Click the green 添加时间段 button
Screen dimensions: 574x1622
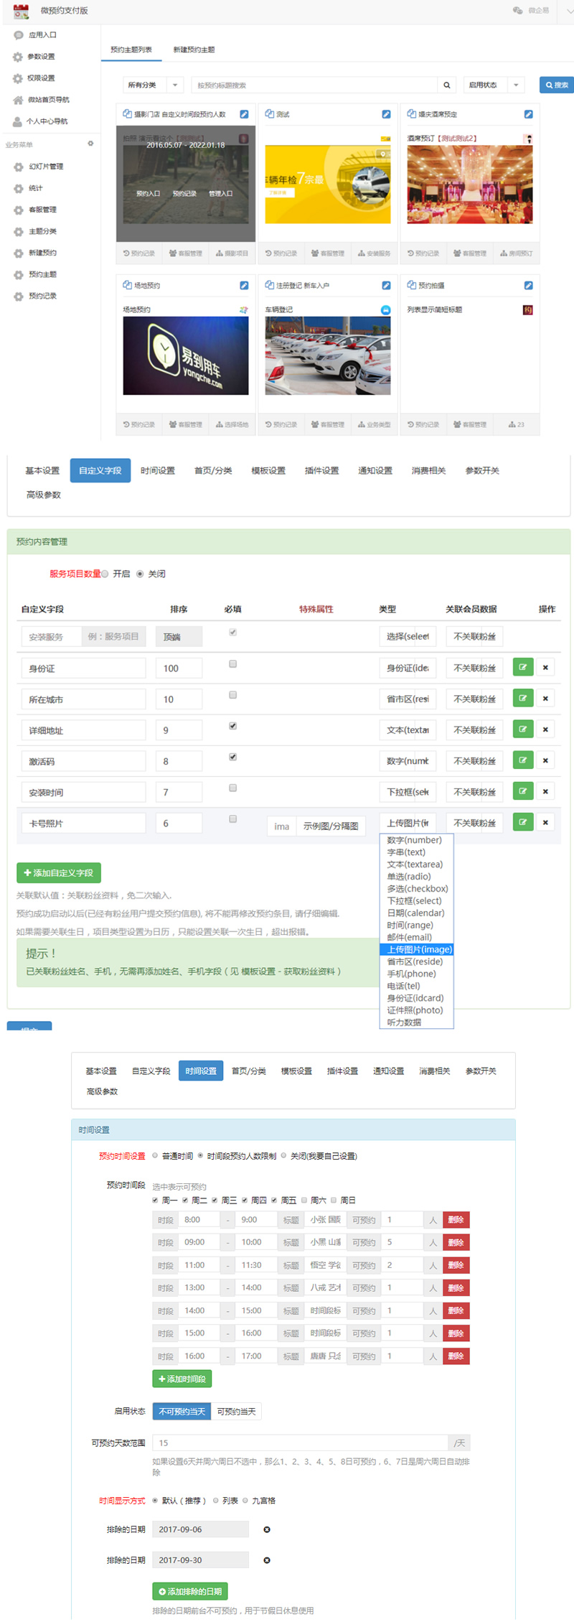click(x=182, y=1379)
